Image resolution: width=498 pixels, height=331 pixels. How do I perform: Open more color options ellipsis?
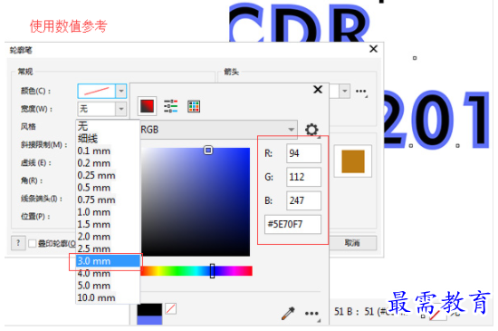coord(311,314)
